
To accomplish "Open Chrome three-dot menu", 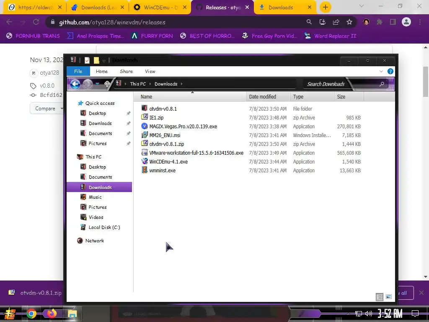I will coord(420,22).
